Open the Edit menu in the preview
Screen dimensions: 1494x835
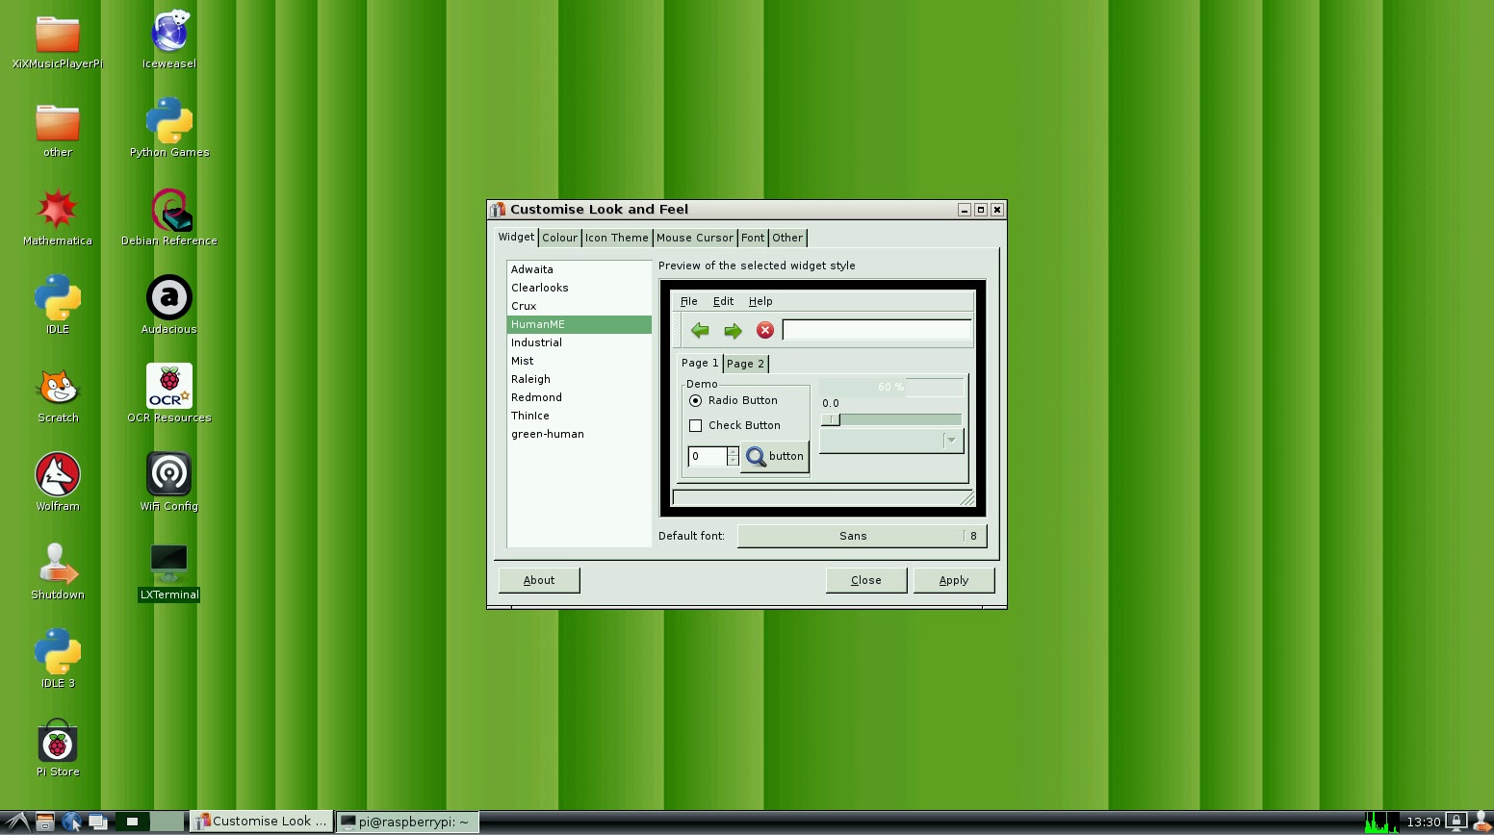click(x=722, y=300)
